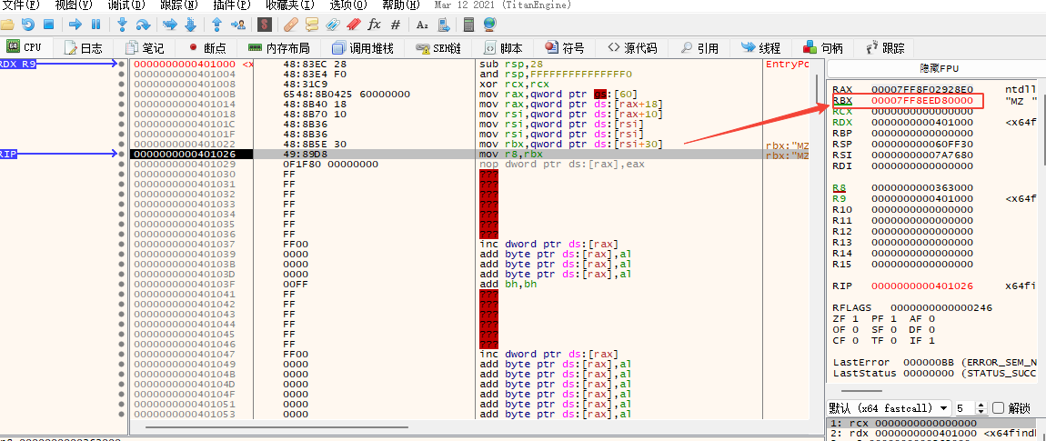Screen dimensions: 1046x441
Task: Click the globe icon in toolbar
Action: tap(489, 25)
